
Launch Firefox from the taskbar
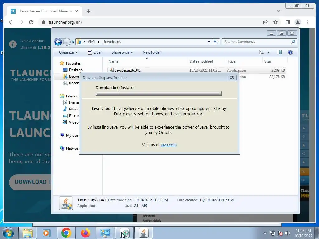85,233
